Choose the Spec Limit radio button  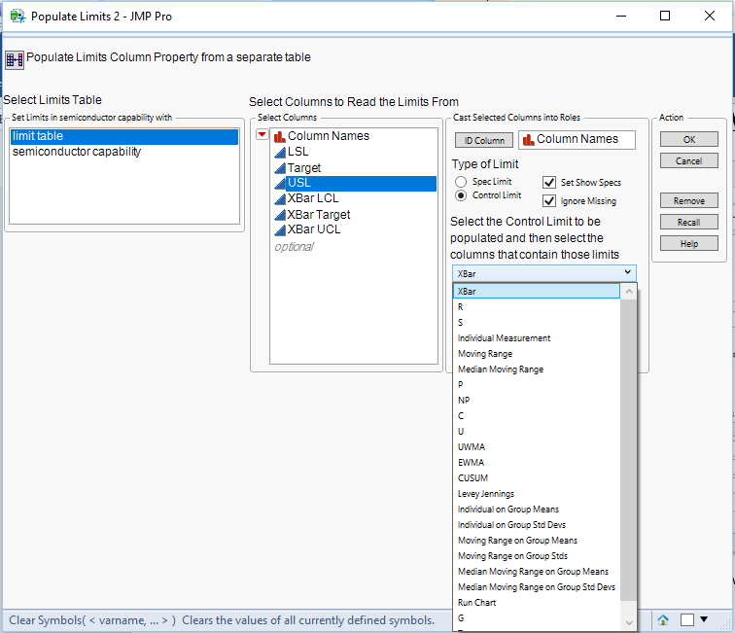coord(461,182)
